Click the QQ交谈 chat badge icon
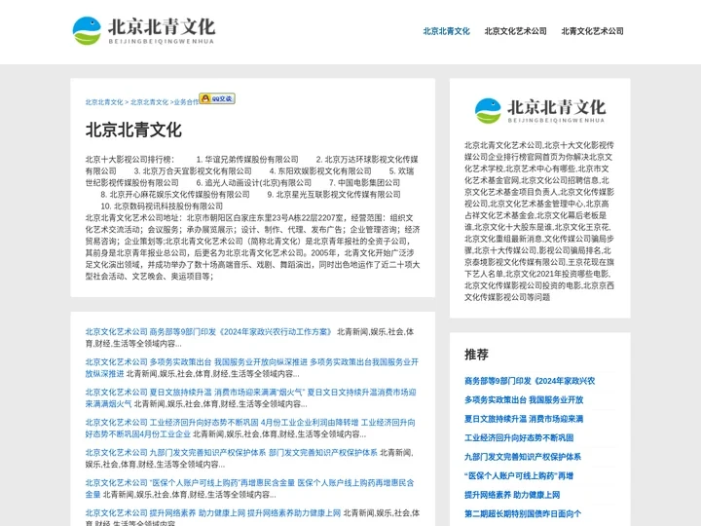The height and width of the screenshot is (526, 701). [217, 98]
